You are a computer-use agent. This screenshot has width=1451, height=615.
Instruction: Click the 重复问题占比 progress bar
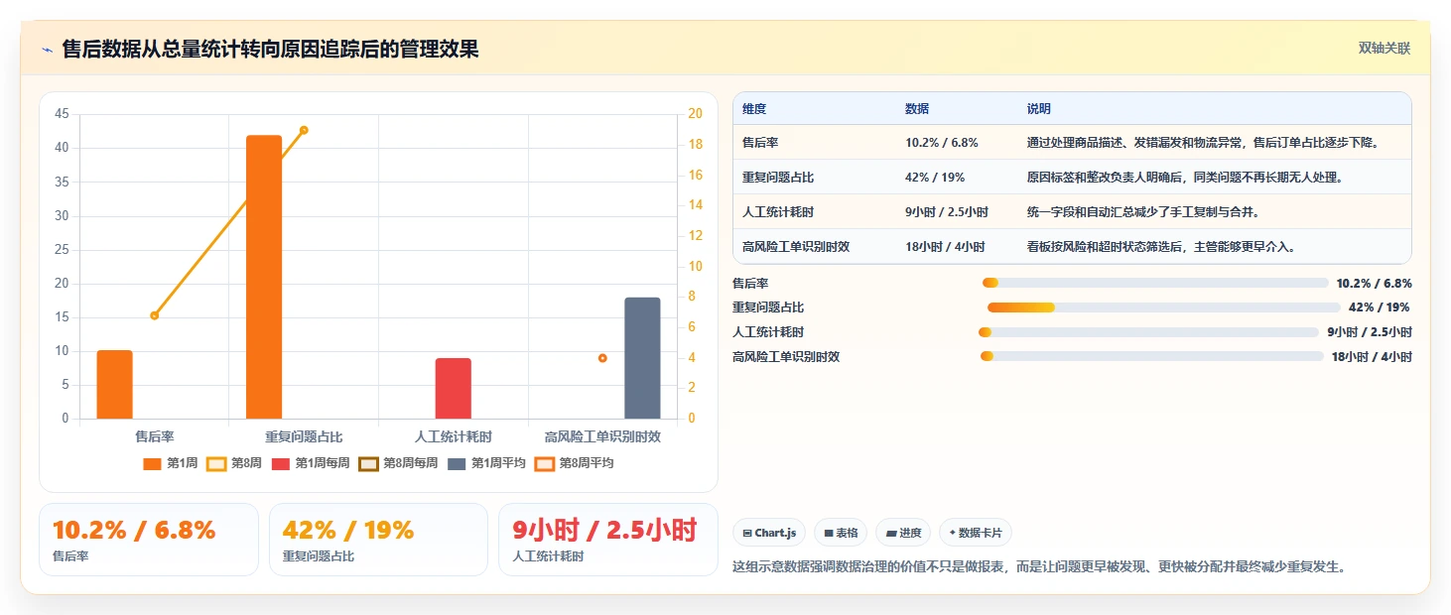(1164, 307)
